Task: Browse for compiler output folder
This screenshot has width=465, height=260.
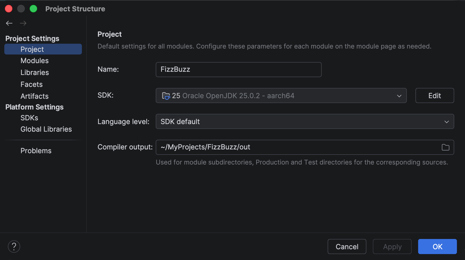Action: click(x=445, y=147)
